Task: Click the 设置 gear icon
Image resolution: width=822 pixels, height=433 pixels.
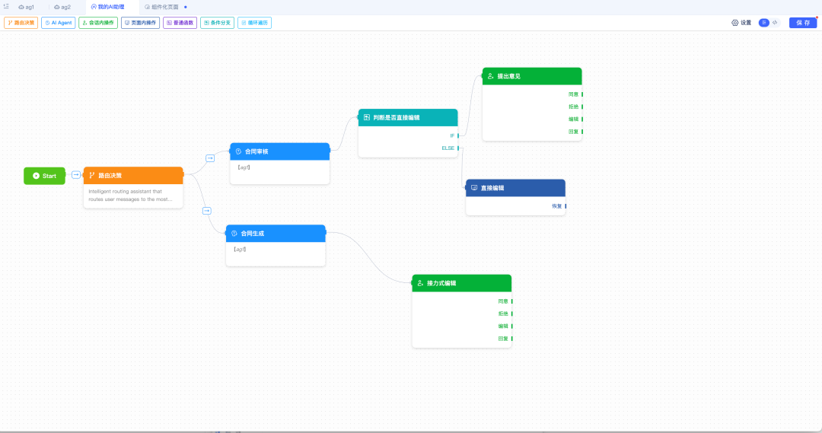Action: tap(735, 23)
